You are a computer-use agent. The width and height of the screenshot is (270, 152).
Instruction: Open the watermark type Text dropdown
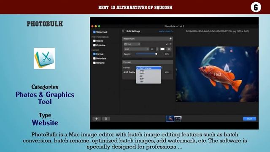click(132, 44)
